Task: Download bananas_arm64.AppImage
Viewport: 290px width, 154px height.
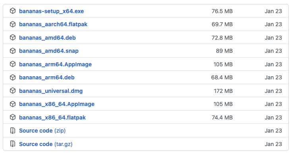Action: 56,64
